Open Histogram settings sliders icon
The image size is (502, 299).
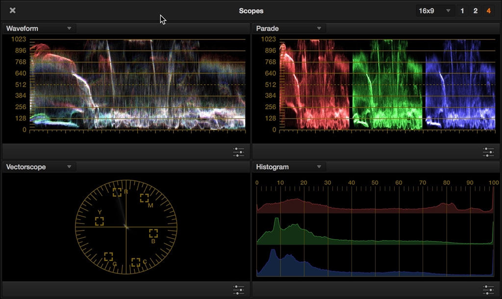(488, 290)
